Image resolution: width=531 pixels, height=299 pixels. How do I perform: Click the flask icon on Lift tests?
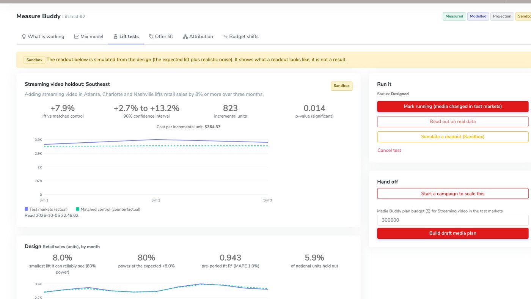pyautogui.click(x=115, y=36)
